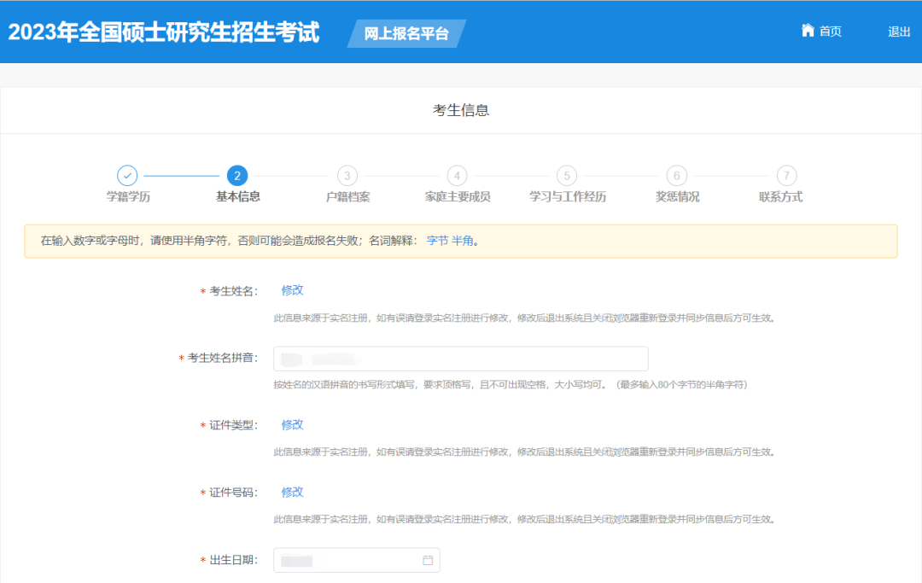
Task: Click 修改 next to 证件号码
Action: click(x=292, y=493)
